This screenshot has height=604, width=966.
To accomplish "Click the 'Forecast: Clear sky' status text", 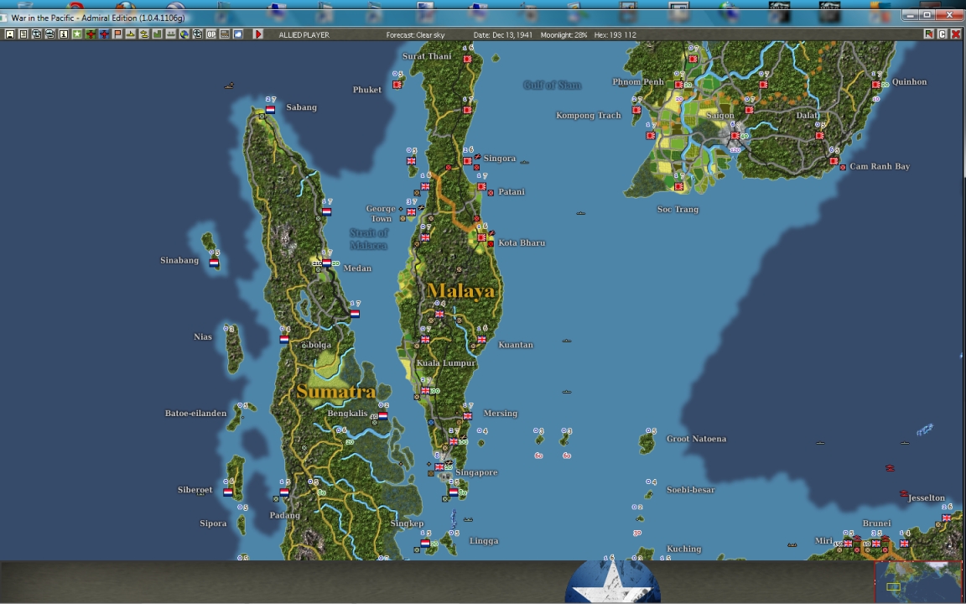I will (415, 34).
